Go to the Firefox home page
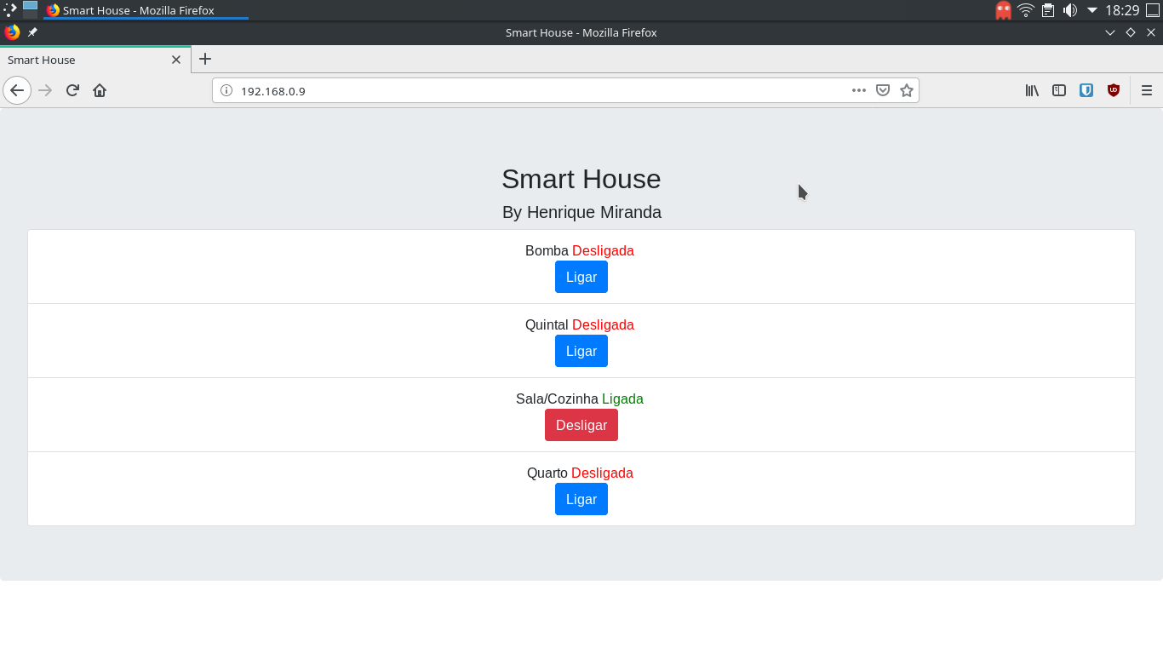 100,90
